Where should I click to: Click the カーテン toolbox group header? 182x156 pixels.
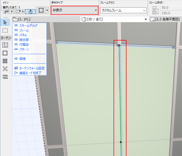[x=6, y=38]
